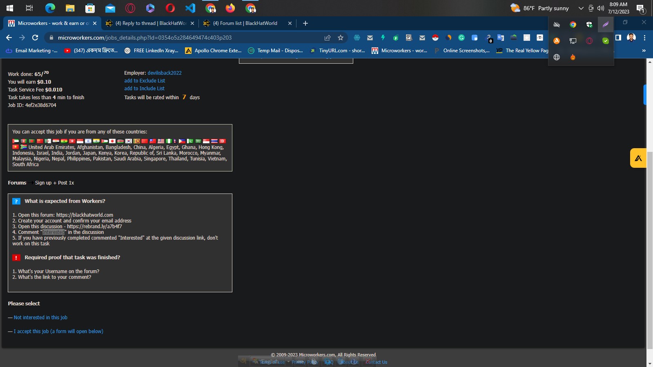This screenshot has height=367, width=653.
Task: Open Chrome three-dot menu
Action: pos(644,38)
